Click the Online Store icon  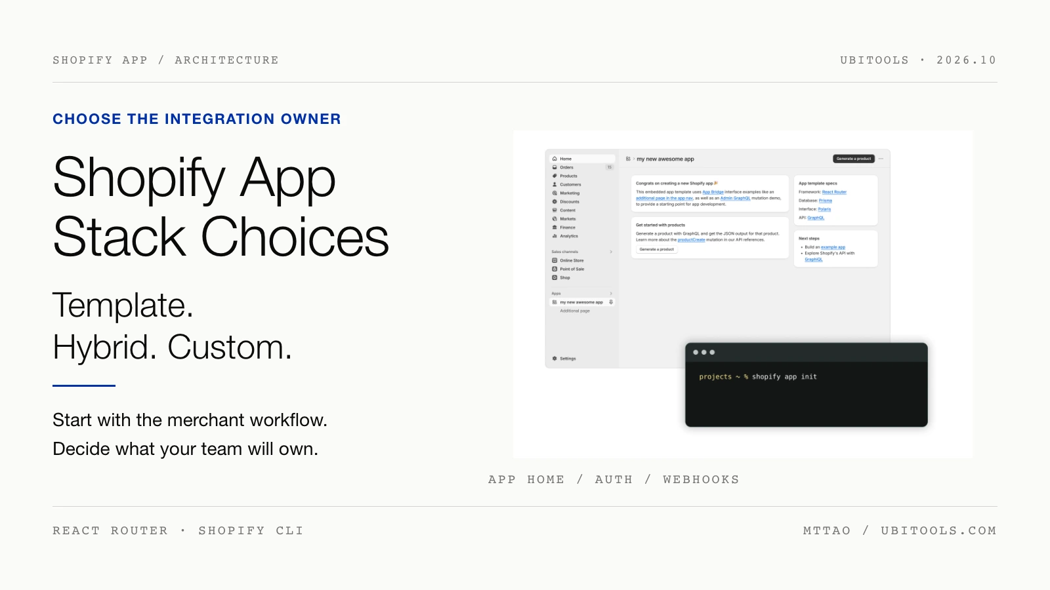tap(555, 260)
